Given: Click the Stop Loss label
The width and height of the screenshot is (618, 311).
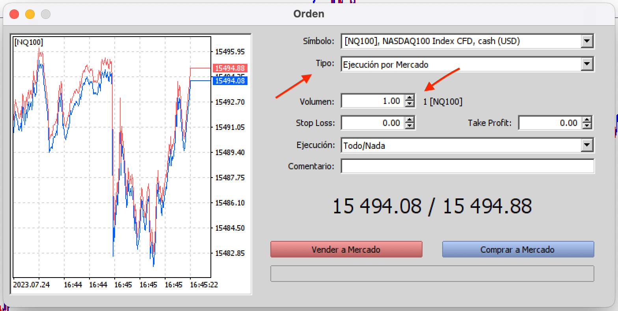Looking at the screenshot, I should click(315, 123).
